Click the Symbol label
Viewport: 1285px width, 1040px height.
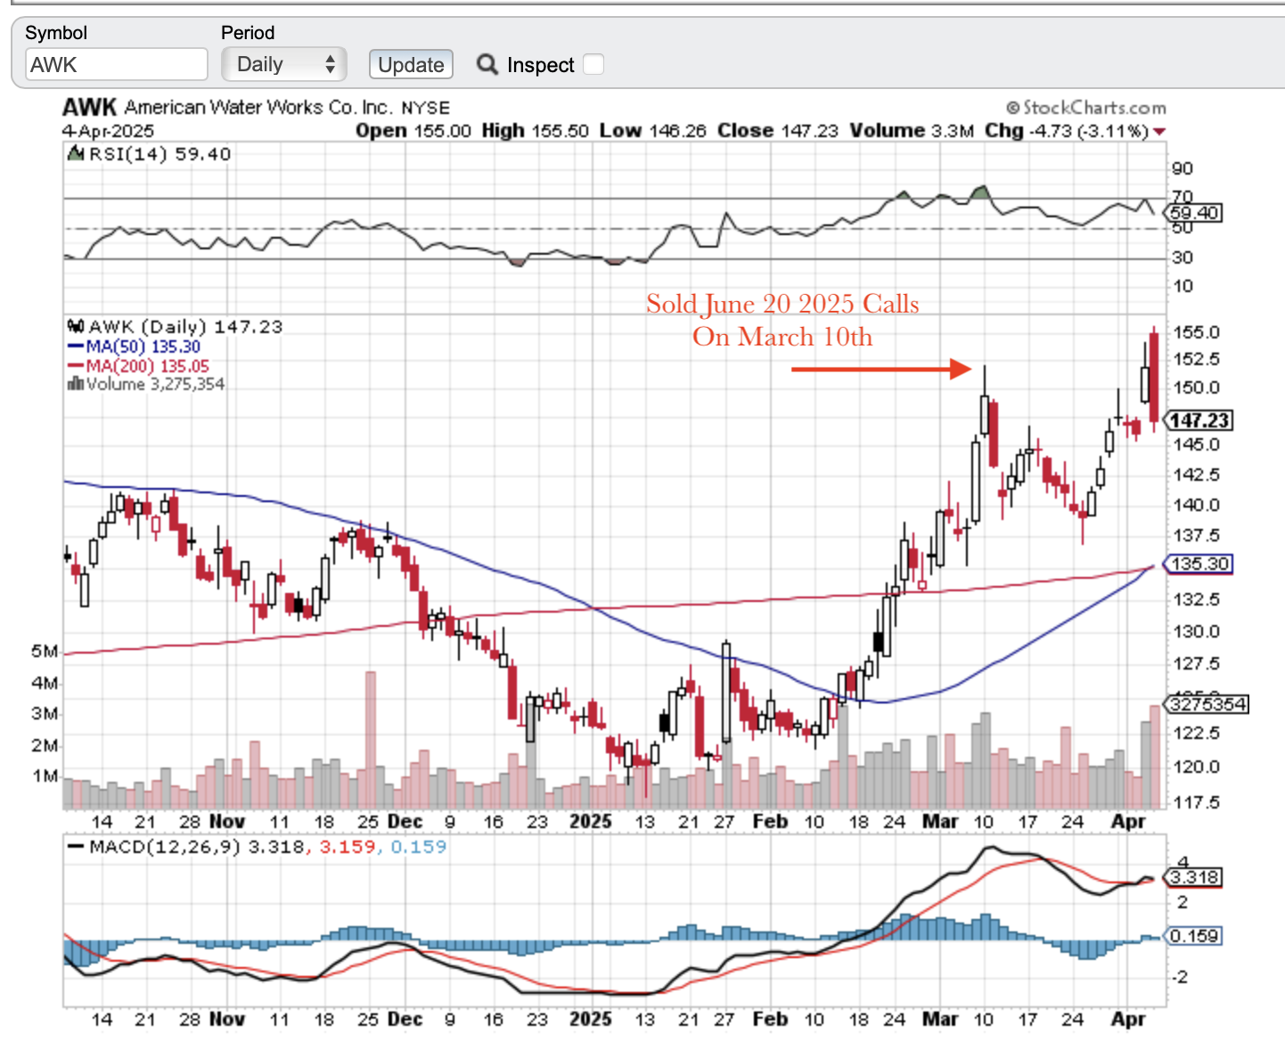(56, 33)
